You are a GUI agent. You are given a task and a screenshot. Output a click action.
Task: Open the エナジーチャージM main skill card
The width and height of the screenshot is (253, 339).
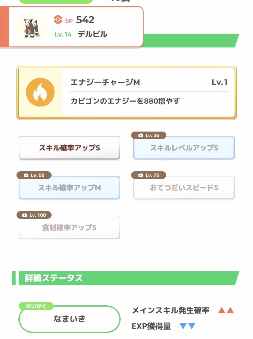tap(127, 92)
